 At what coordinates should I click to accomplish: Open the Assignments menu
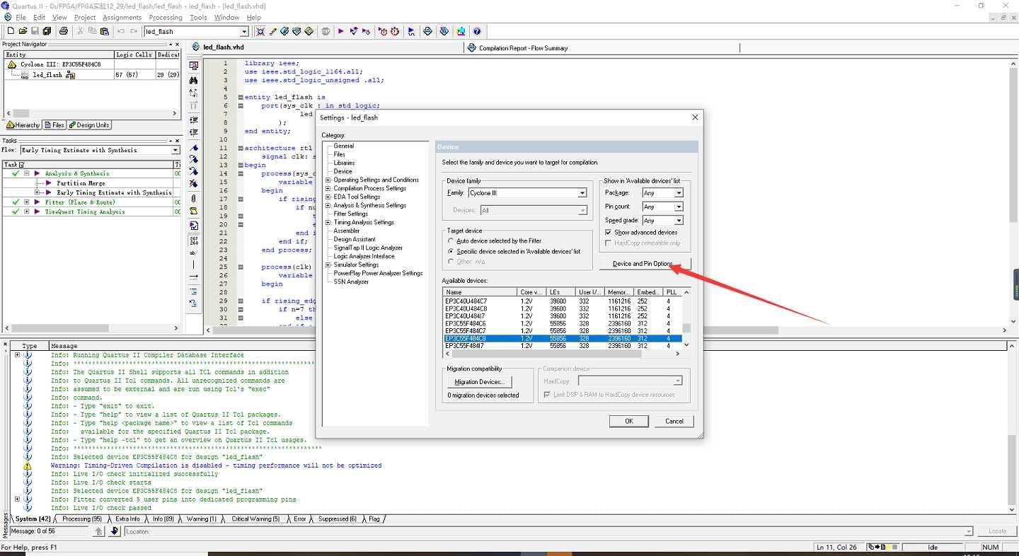pyautogui.click(x=122, y=17)
